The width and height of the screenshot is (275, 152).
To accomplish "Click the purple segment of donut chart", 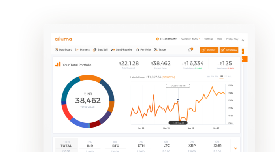I will [105, 118].
